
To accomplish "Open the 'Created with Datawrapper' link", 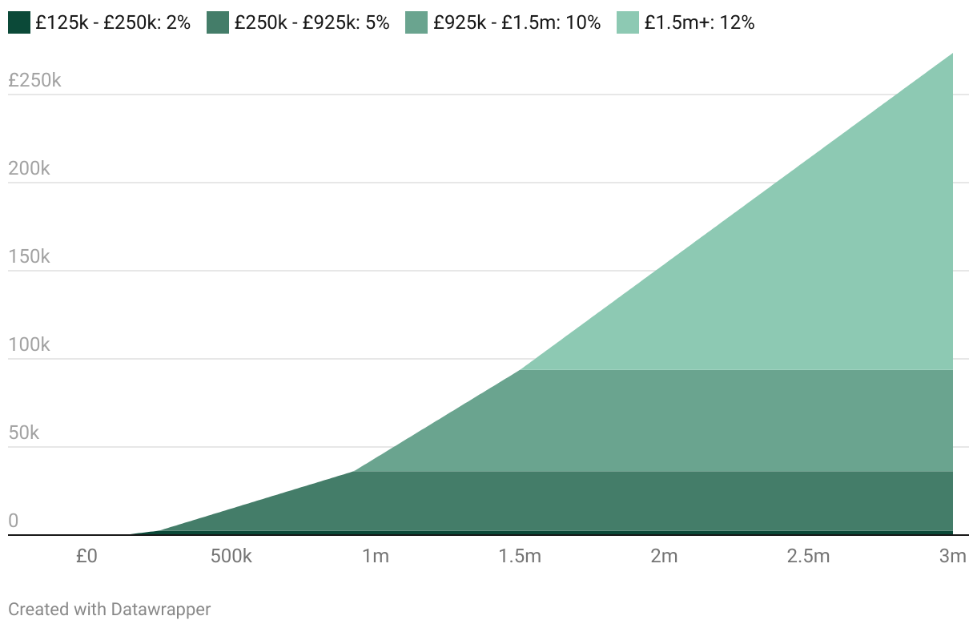I will (x=110, y=609).
